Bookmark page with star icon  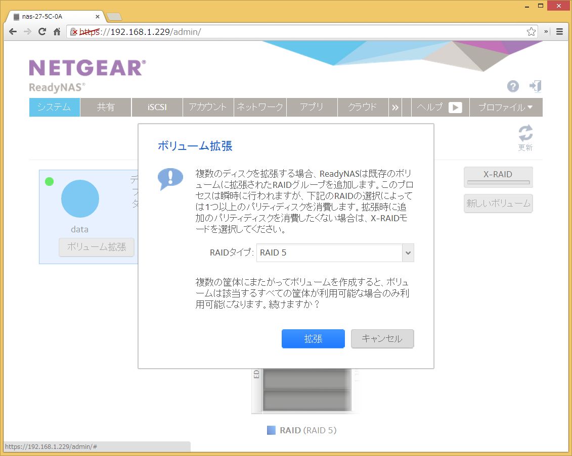[x=531, y=32]
